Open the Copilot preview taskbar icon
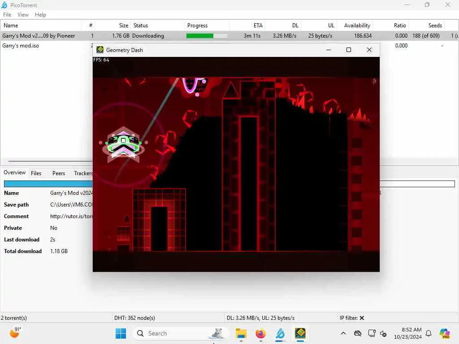The image size is (459, 344). pyautogui.click(x=445, y=333)
